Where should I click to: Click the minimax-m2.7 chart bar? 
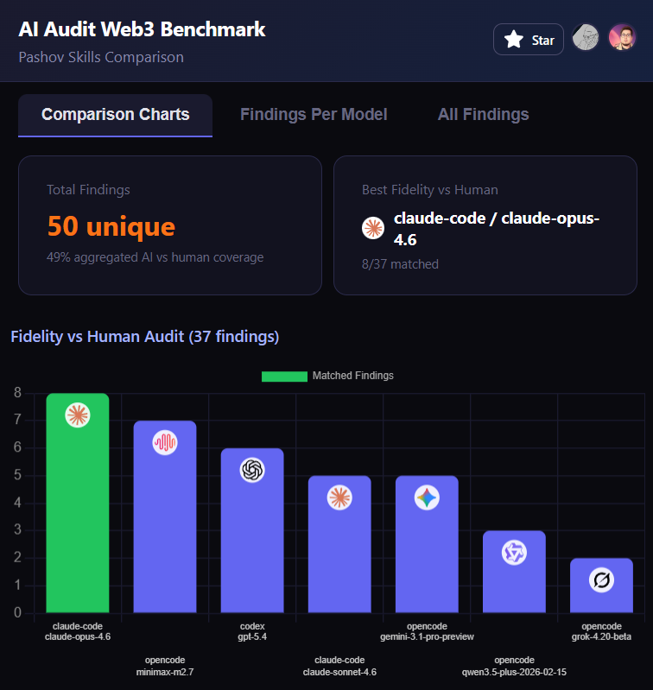point(165,516)
